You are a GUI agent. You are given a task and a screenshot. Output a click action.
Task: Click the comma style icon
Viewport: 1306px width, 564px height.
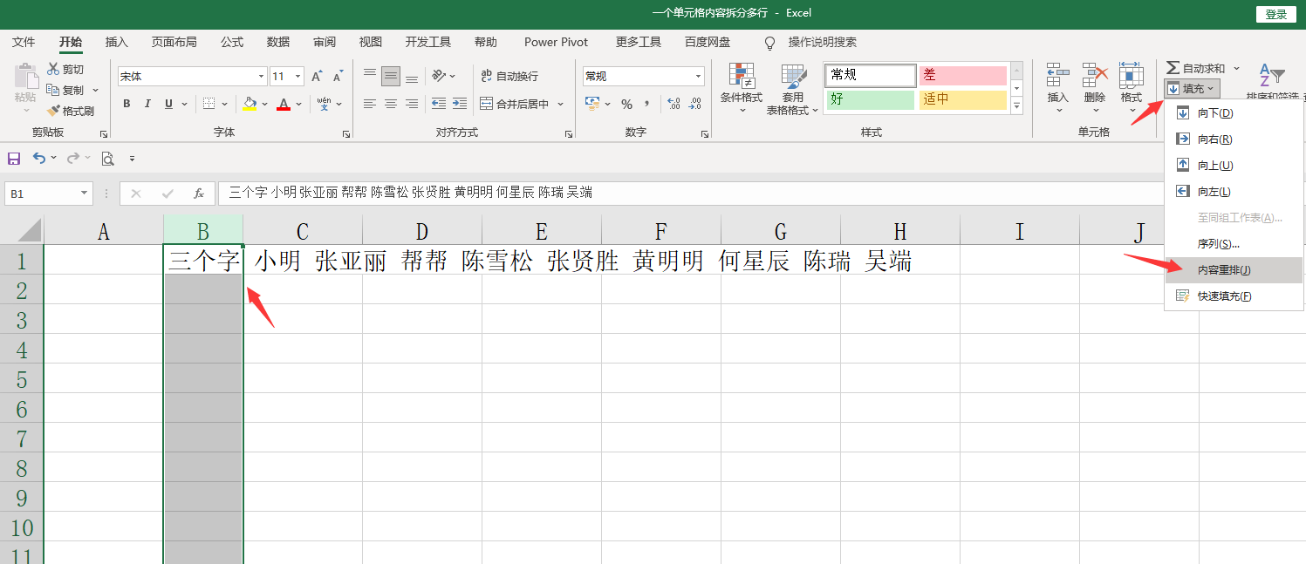[x=647, y=104]
